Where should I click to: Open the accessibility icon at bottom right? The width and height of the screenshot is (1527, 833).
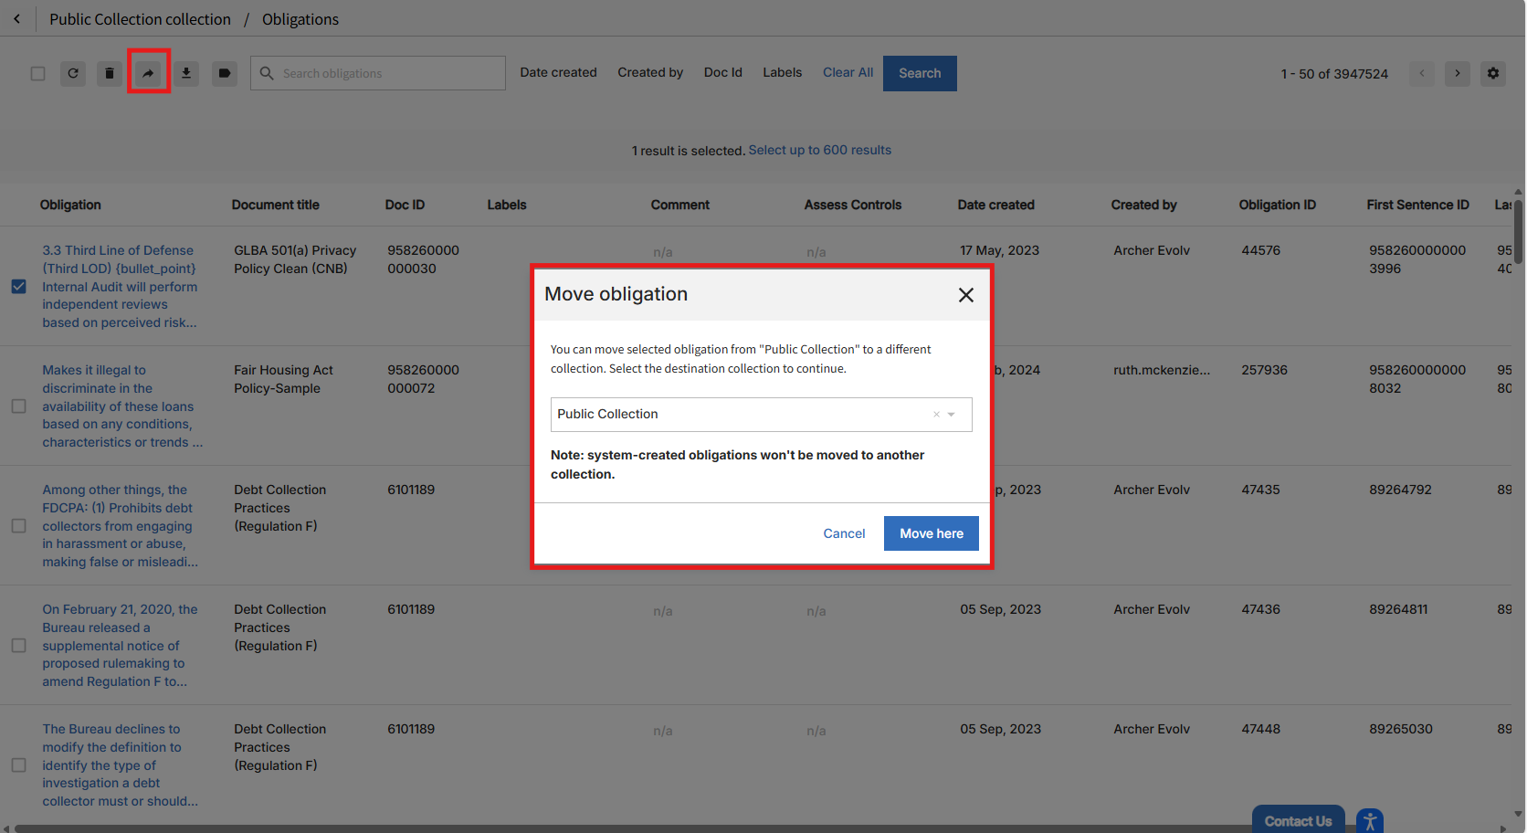(x=1369, y=821)
